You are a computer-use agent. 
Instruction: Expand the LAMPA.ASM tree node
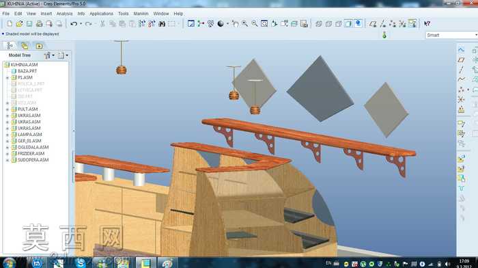coord(8,135)
